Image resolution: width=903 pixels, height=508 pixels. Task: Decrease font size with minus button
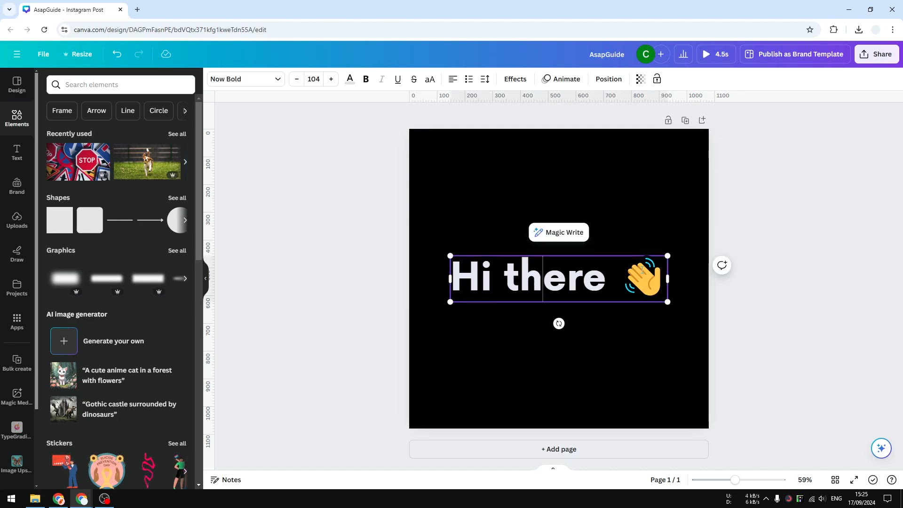[x=297, y=79]
